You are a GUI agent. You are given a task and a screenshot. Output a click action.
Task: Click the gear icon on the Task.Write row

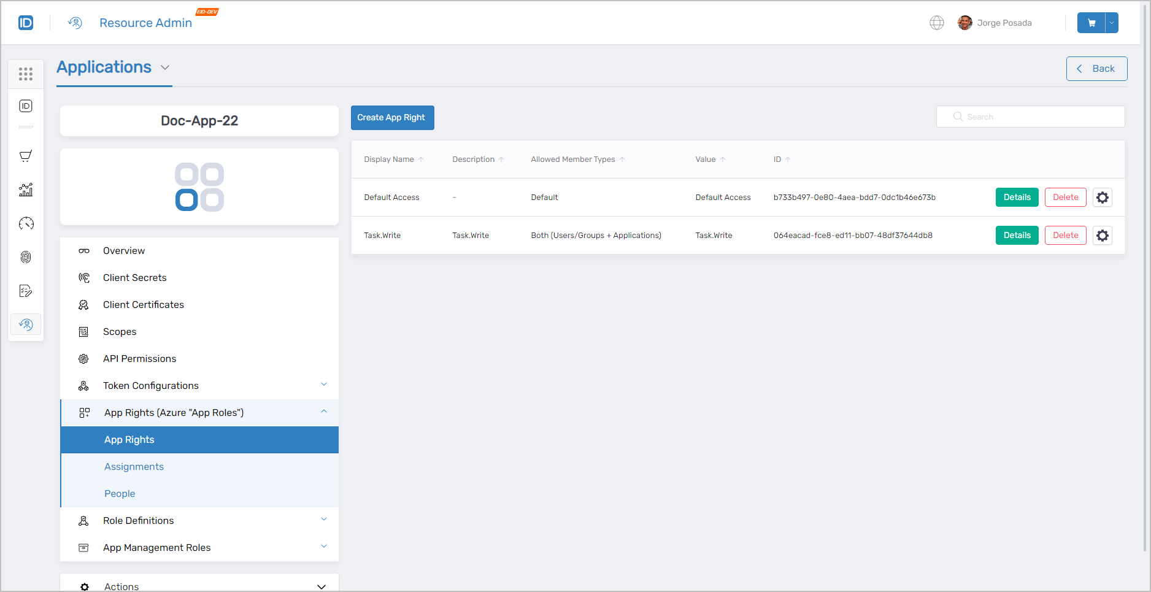[x=1103, y=235]
